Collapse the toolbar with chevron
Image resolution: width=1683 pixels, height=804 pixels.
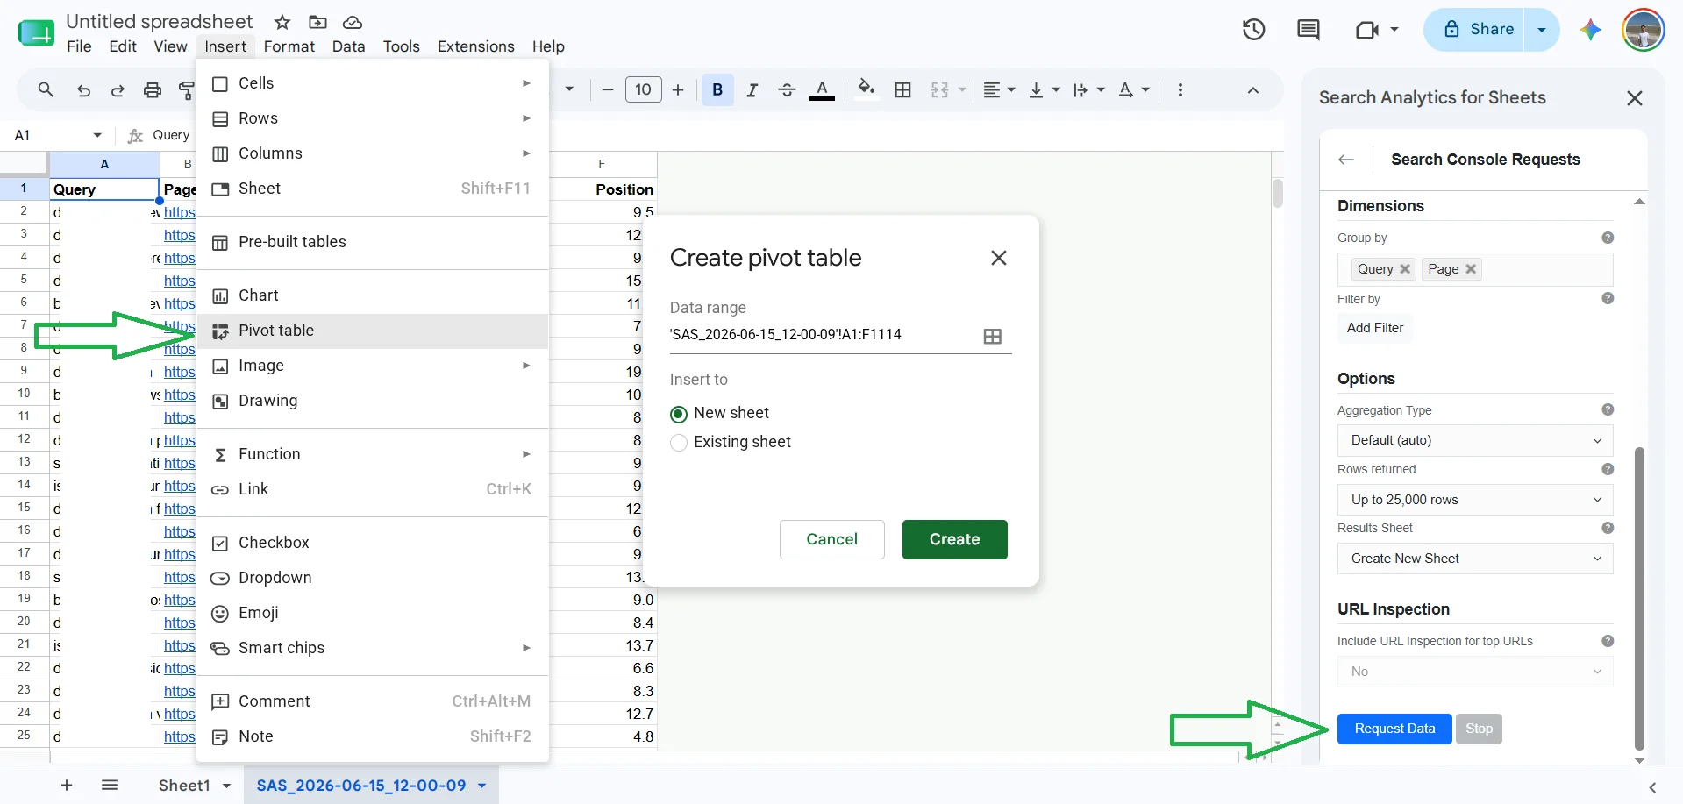click(1253, 90)
